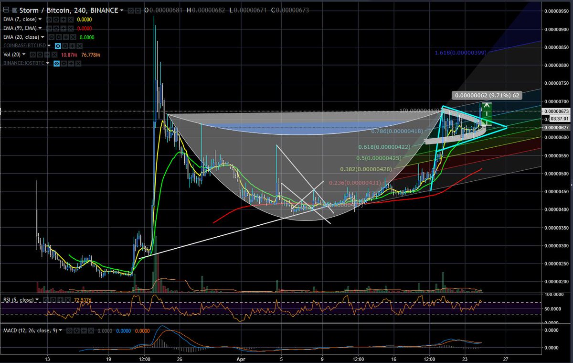
Task: Click the plus icon next to EMA (20, close)
Action: point(65,37)
